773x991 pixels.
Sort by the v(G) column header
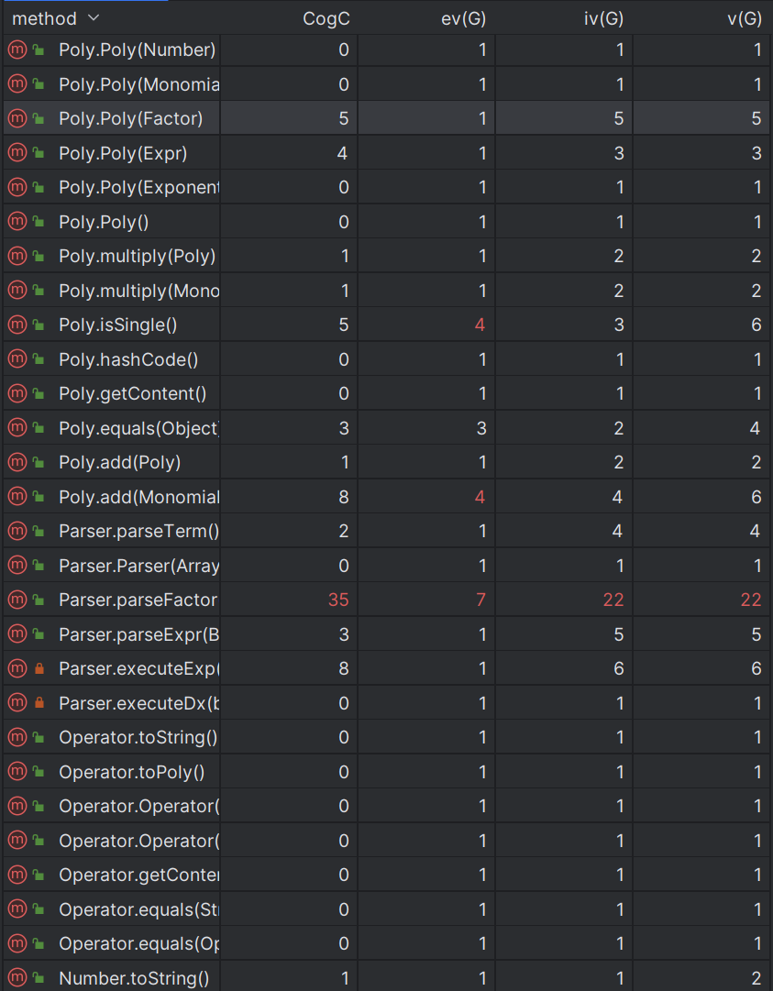[x=744, y=18]
